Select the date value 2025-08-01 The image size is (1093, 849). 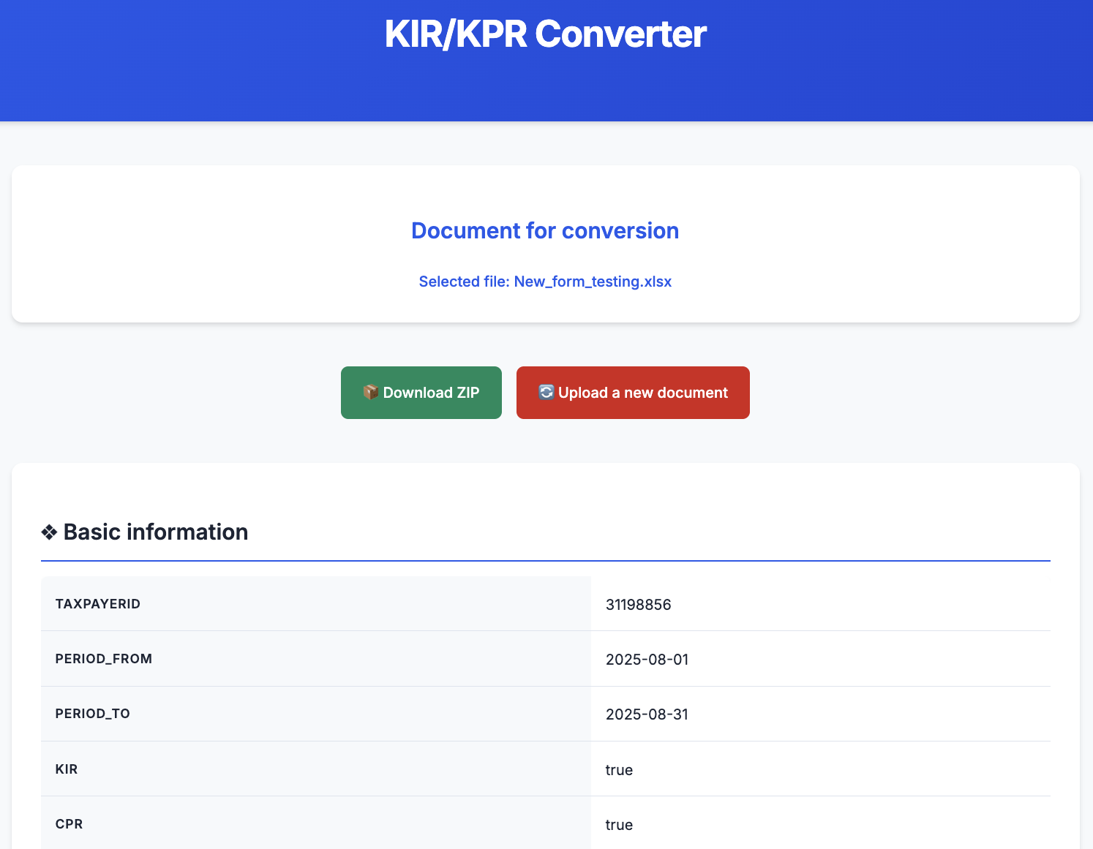click(647, 659)
